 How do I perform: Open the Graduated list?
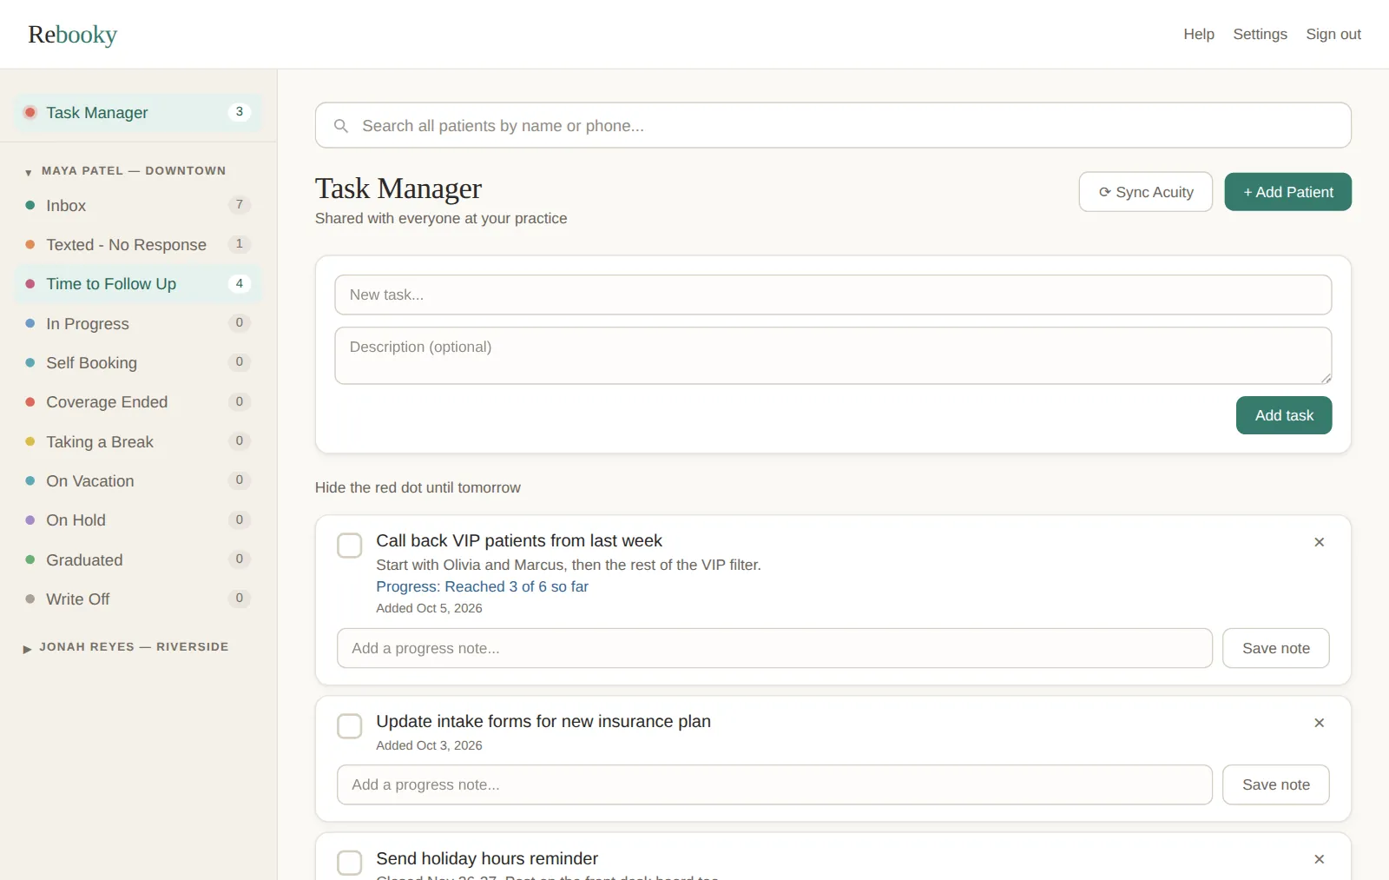click(137, 560)
